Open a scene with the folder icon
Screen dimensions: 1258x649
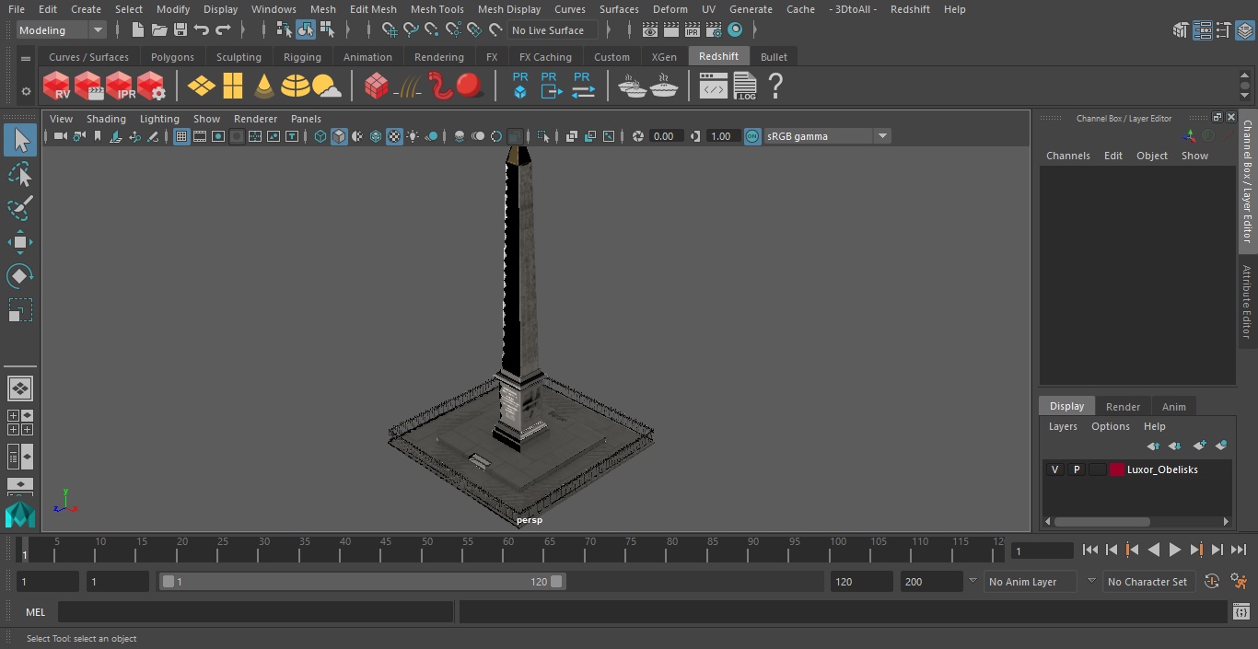click(x=158, y=30)
